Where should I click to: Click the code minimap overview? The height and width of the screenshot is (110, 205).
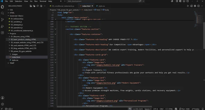198,19
